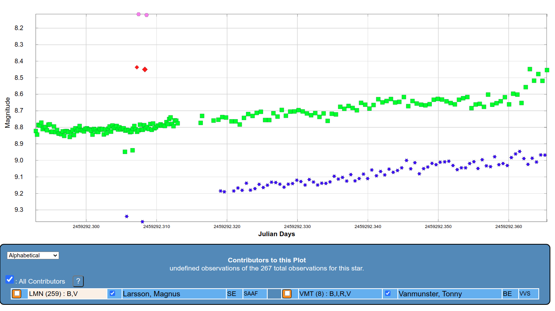Click the question mark help button
555x311 pixels.
78,281
